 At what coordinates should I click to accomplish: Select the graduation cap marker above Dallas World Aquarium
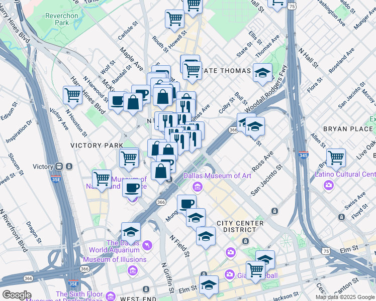(x=131, y=232)
